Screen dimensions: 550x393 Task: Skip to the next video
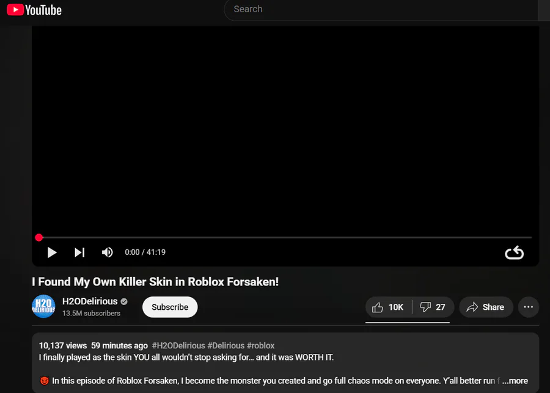click(x=79, y=252)
